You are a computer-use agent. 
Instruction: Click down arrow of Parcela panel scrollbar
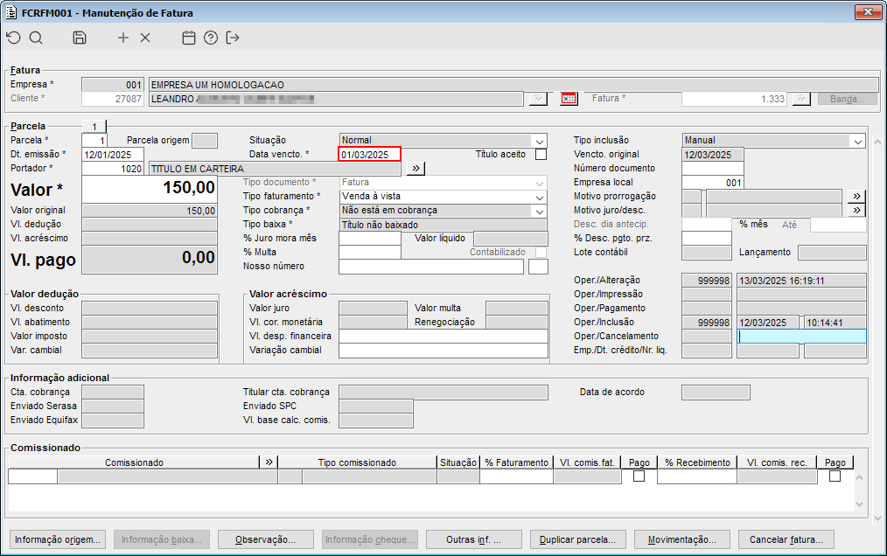(877, 518)
